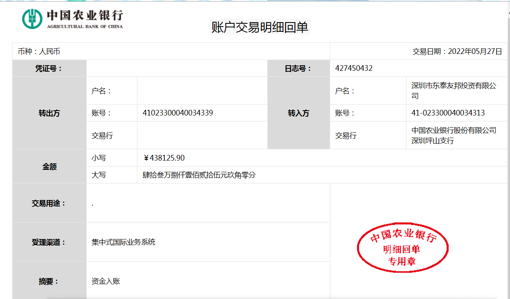Click the 交易用途 label
The height and width of the screenshot is (299, 510).
pyautogui.click(x=49, y=203)
